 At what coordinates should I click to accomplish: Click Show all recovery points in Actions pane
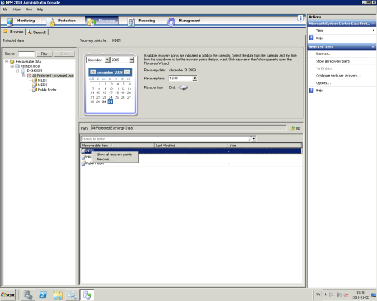pos(333,61)
